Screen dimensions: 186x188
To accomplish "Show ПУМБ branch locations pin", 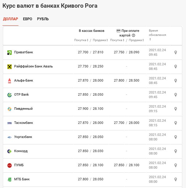I will pos(176,165).
